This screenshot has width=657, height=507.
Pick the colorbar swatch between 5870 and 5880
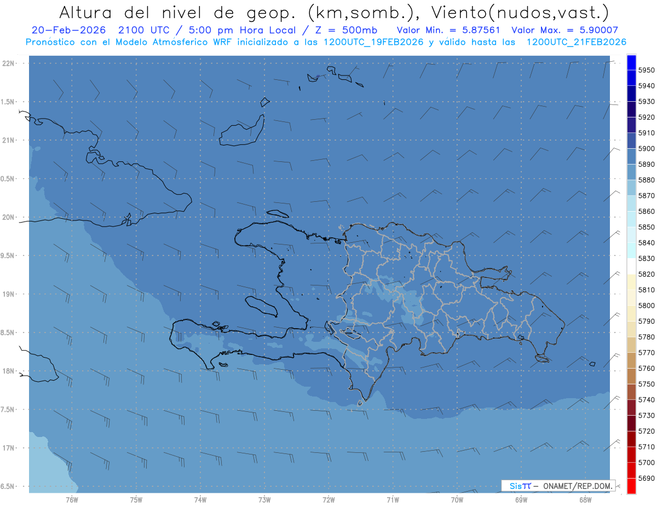tap(631, 188)
